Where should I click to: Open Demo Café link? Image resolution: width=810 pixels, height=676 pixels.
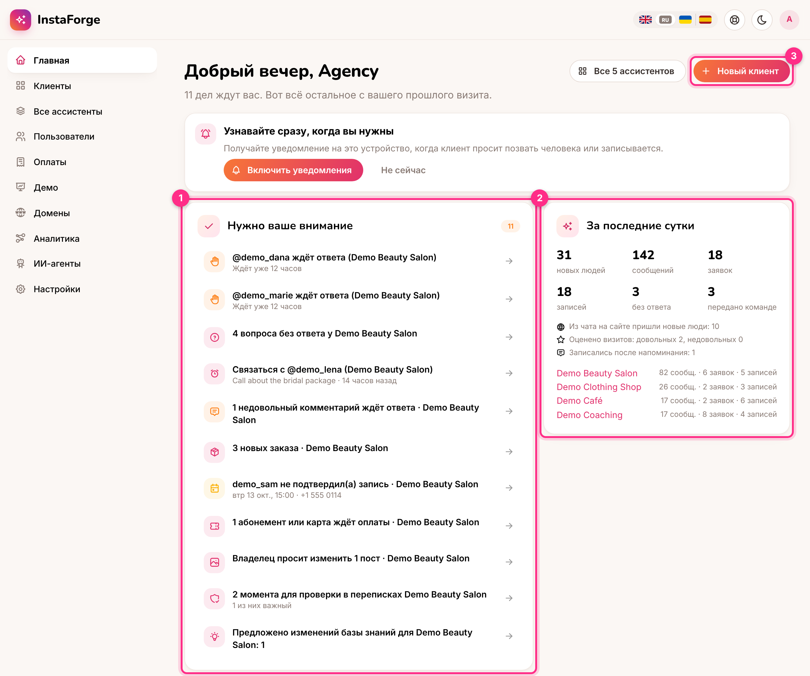(579, 401)
